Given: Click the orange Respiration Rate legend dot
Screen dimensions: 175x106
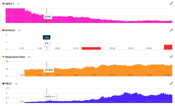Looking at the screenshot, I should click(x=3, y=57).
